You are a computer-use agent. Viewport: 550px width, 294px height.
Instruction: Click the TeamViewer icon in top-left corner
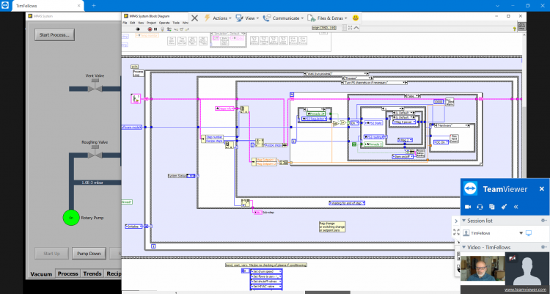pos(5,6)
